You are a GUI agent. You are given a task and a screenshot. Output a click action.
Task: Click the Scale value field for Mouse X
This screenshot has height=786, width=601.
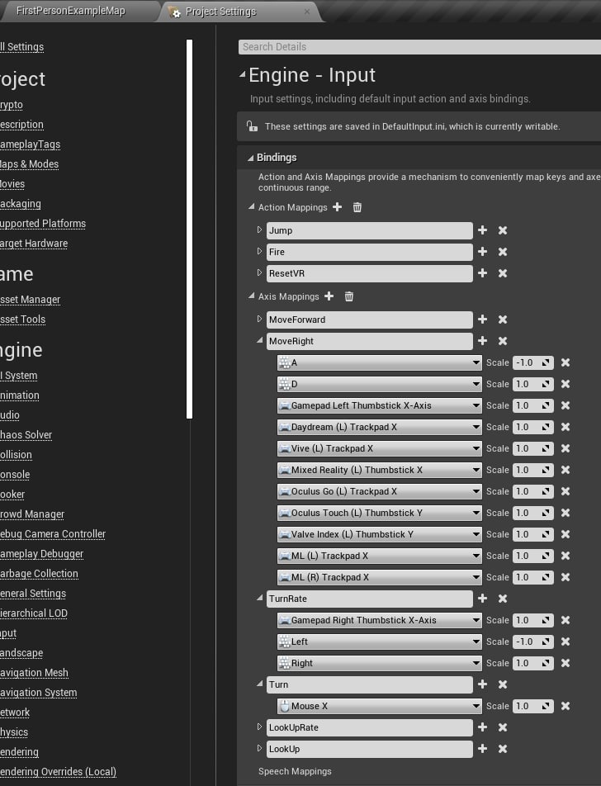[x=532, y=706]
